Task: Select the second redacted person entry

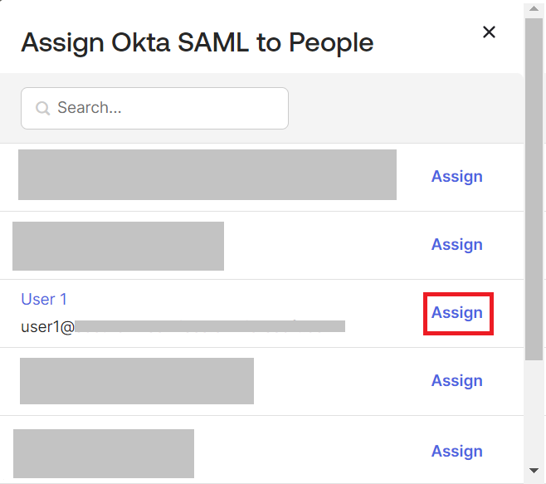Action: pos(118,246)
